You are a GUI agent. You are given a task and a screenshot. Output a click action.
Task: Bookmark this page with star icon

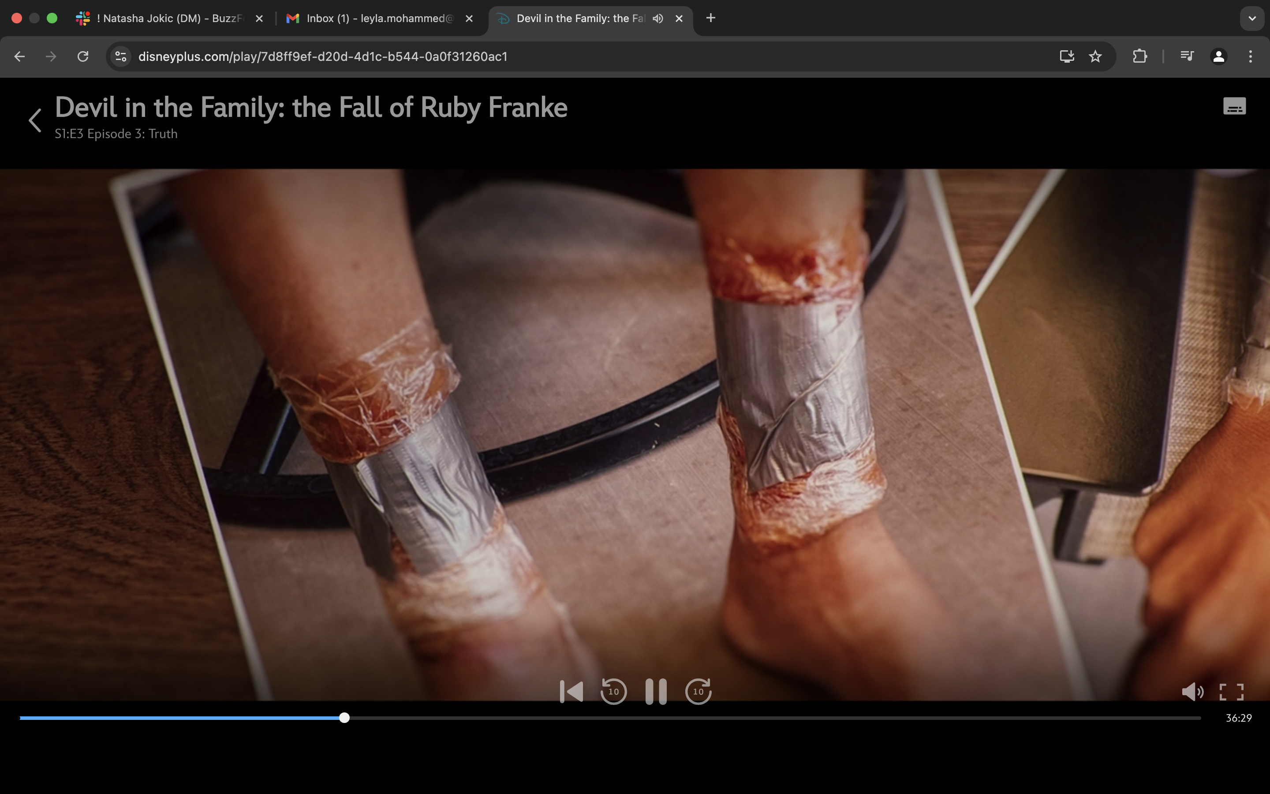coord(1095,56)
